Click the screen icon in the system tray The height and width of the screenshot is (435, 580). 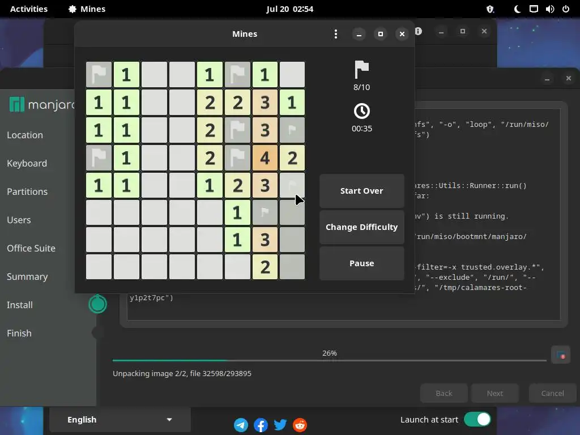tap(534, 9)
